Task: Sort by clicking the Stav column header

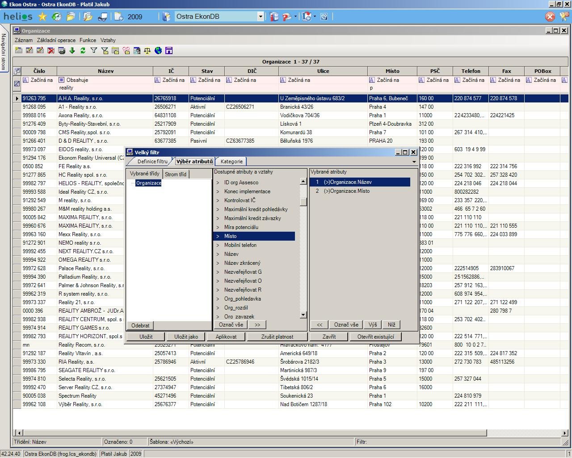Action: pos(207,71)
